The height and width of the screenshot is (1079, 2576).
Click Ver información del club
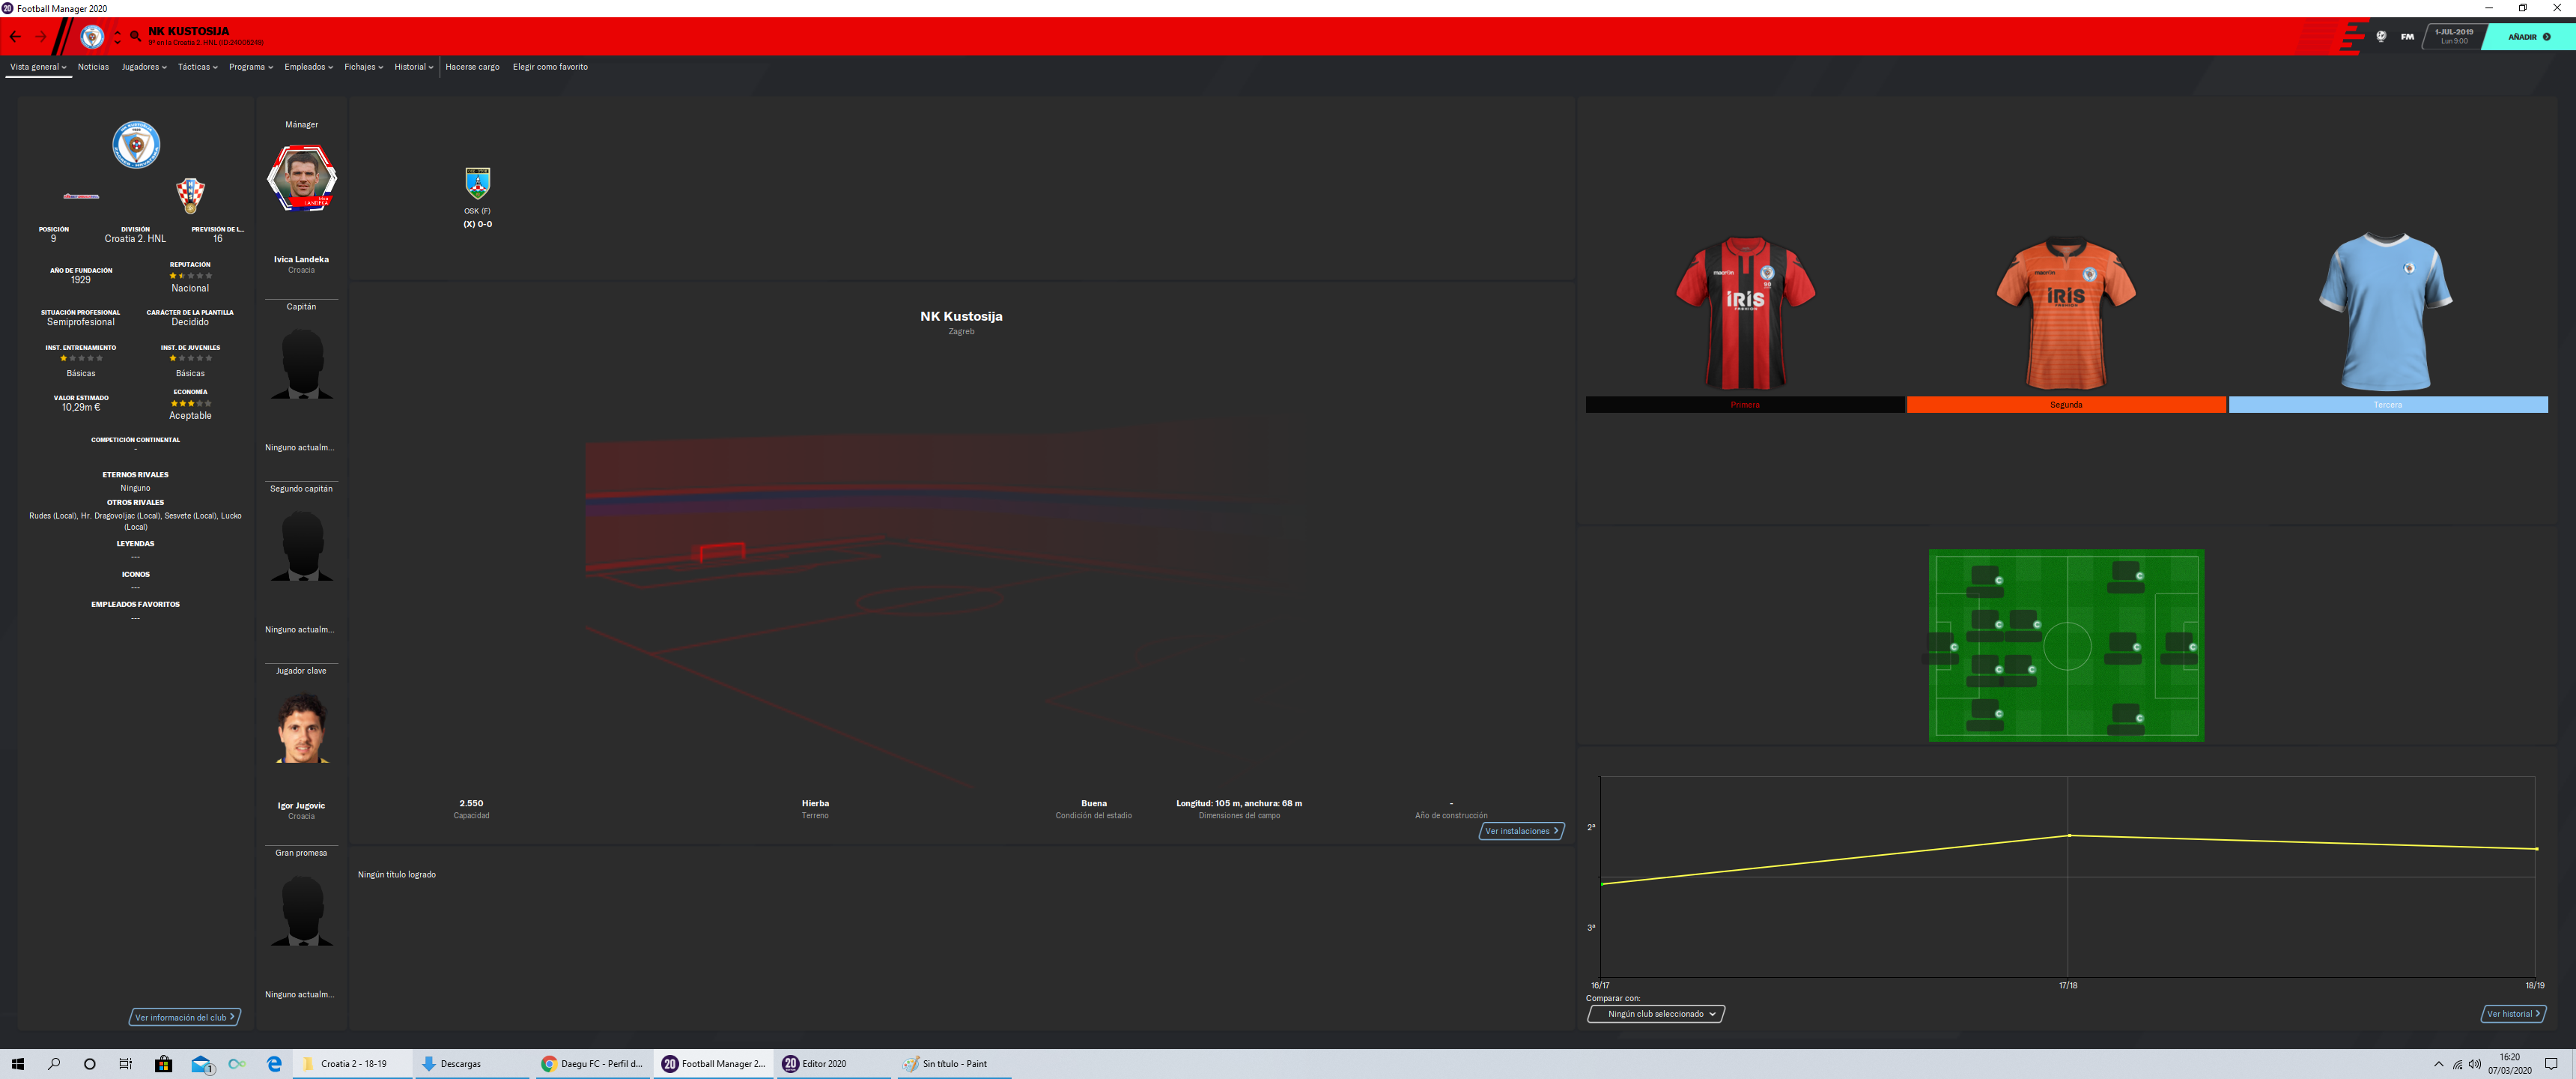click(185, 1017)
